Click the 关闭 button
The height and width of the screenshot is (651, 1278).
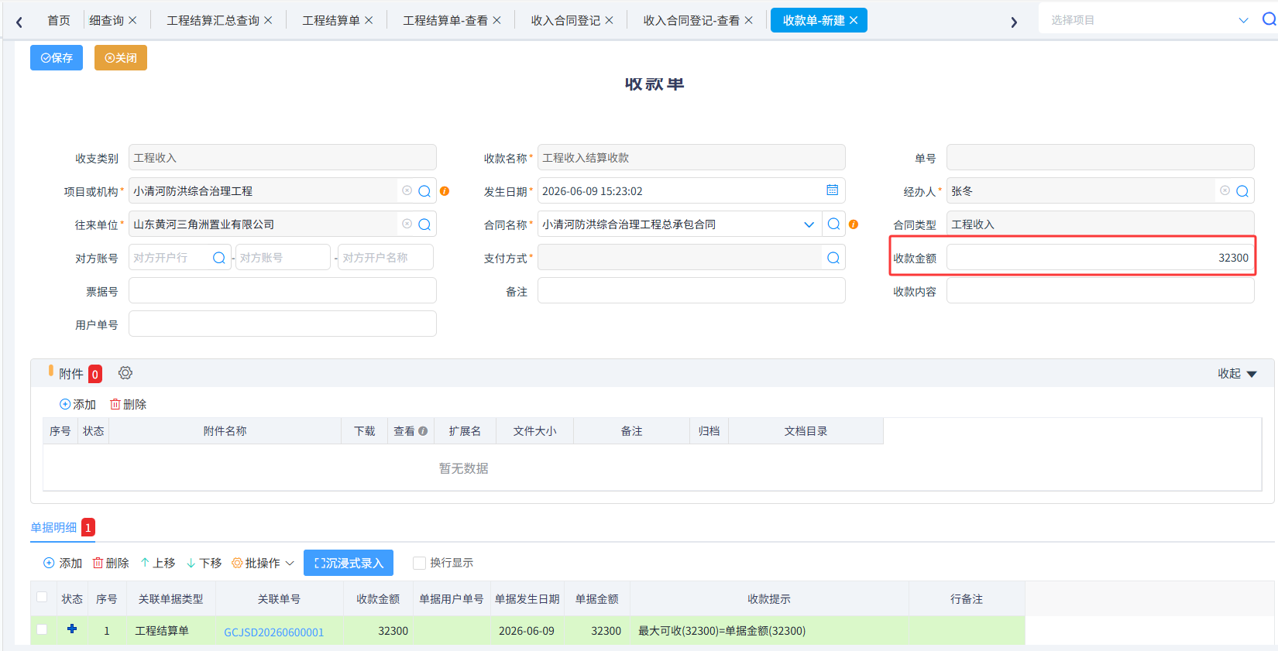(x=121, y=57)
